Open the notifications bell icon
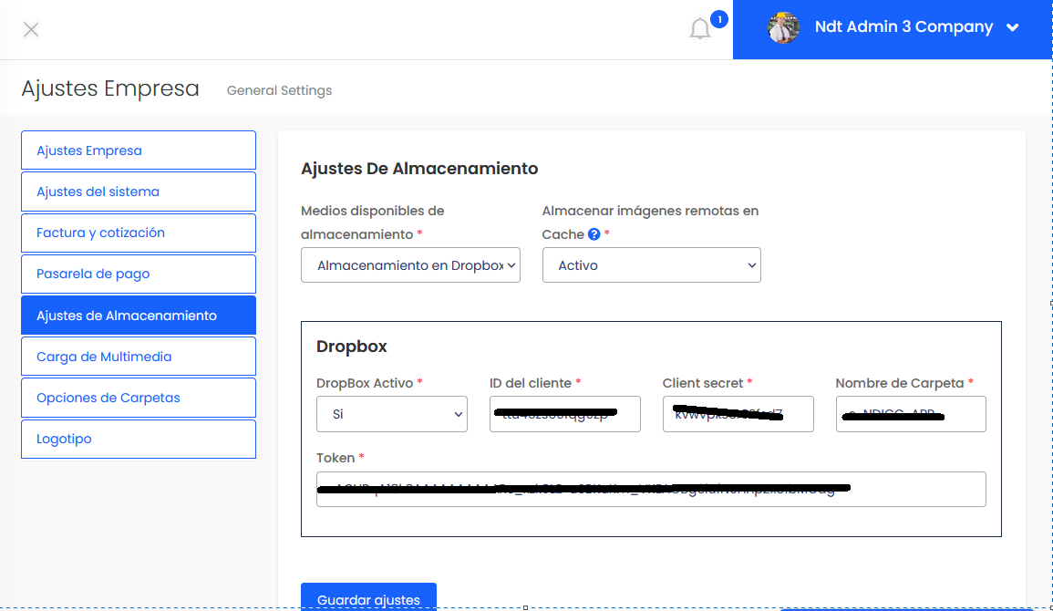1053x611 pixels. (x=700, y=29)
